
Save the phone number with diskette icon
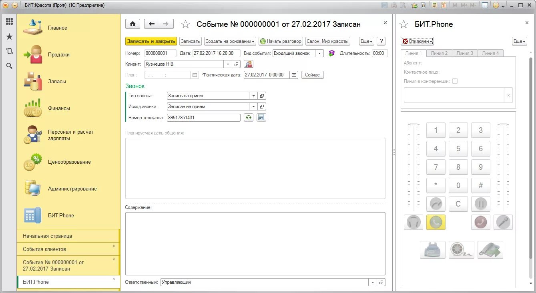point(261,117)
